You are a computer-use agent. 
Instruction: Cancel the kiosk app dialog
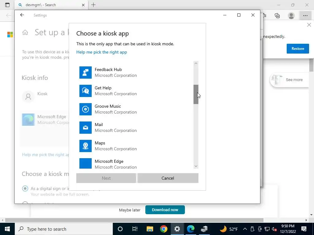(x=168, y=178)
